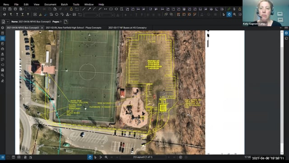
Task: Toggle the split horizontal view button
Action: coord(19,157)
